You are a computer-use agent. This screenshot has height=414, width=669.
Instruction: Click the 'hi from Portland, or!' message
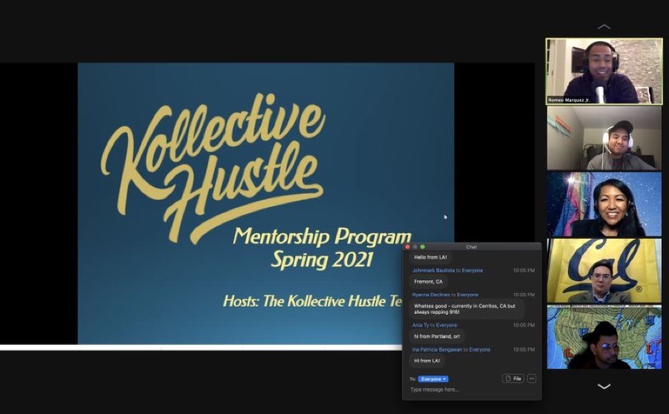point(437,336)
